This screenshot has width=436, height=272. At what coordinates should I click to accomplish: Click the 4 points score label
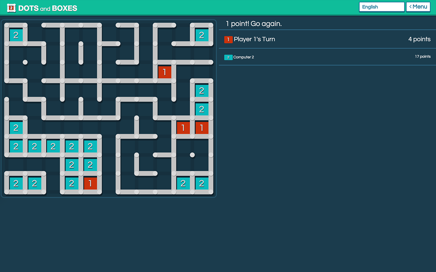tap(419, 39)
